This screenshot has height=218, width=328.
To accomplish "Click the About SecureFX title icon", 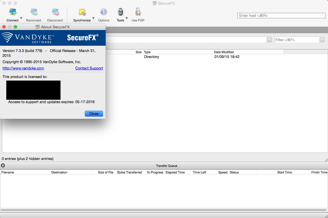I will click(x=38, y=27).
